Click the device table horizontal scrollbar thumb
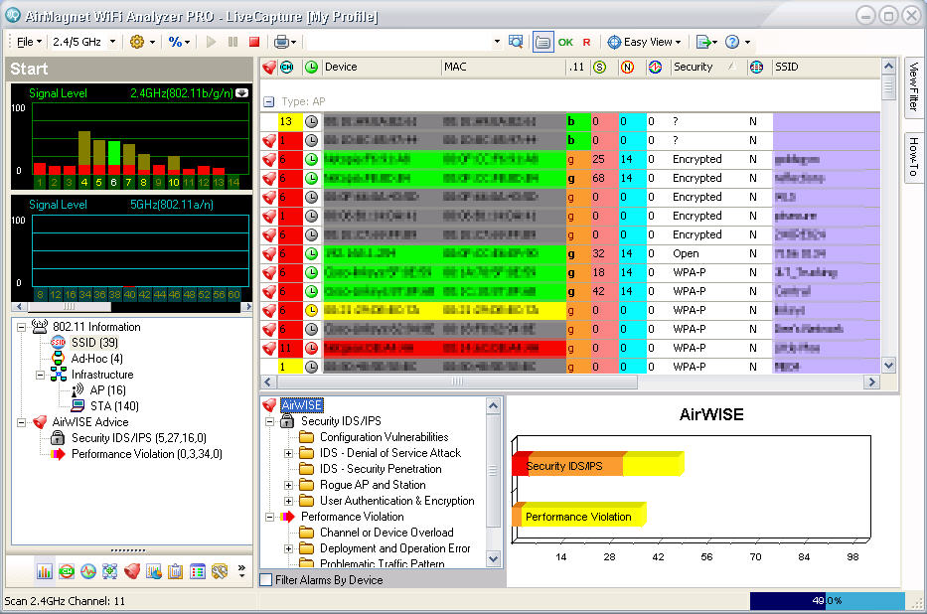The image size is (927, 614). coord(456,383)
